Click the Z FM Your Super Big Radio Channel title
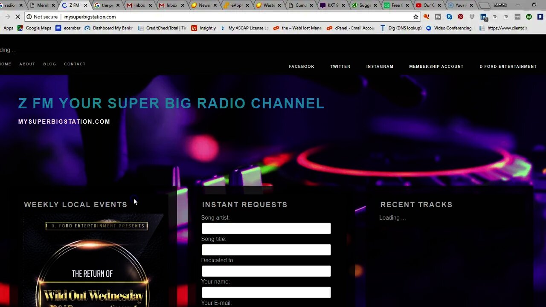The width and height of the screenshot is (546, 307). click(171, 103)
